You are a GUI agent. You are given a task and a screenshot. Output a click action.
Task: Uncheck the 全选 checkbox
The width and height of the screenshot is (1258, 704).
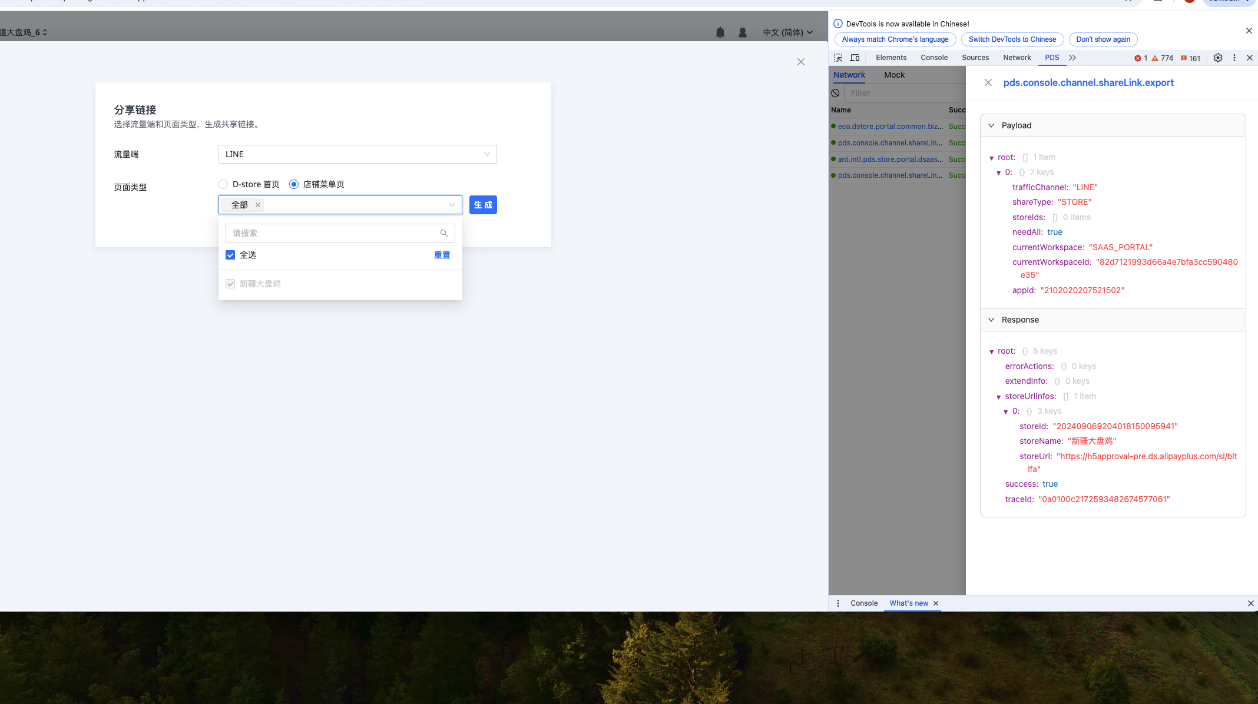pos(230,255)
